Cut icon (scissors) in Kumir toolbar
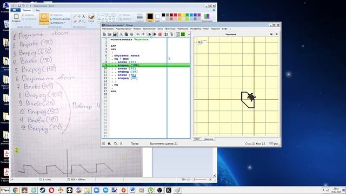The width and height of the screenshot is (346, 194). click(x=121, y=34)
